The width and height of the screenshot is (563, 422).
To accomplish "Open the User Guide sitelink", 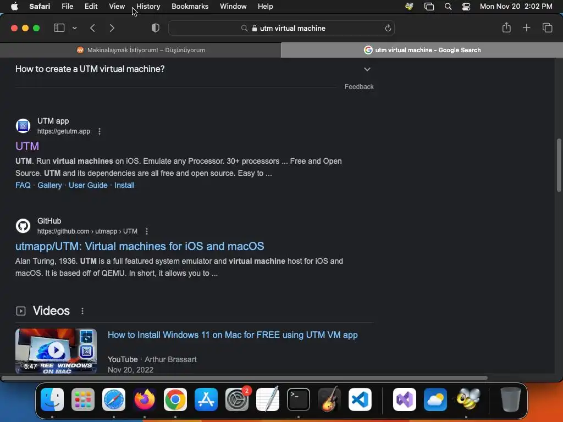I will click(88, 185).
